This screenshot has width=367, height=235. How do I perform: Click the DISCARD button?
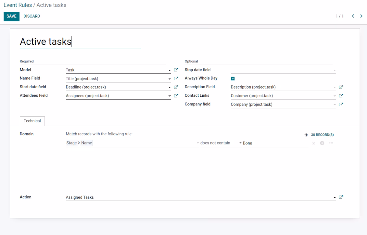32,16
